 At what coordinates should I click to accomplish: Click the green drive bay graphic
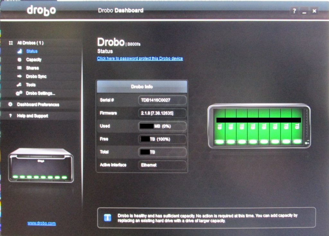[x=259, y=126]
